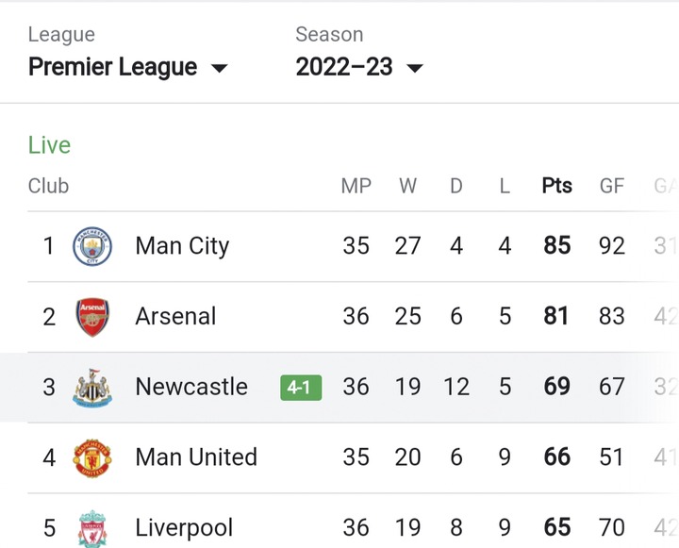Open the Man United team name
Viewport: 679px width, 548px height.
(x=196, y=457)
